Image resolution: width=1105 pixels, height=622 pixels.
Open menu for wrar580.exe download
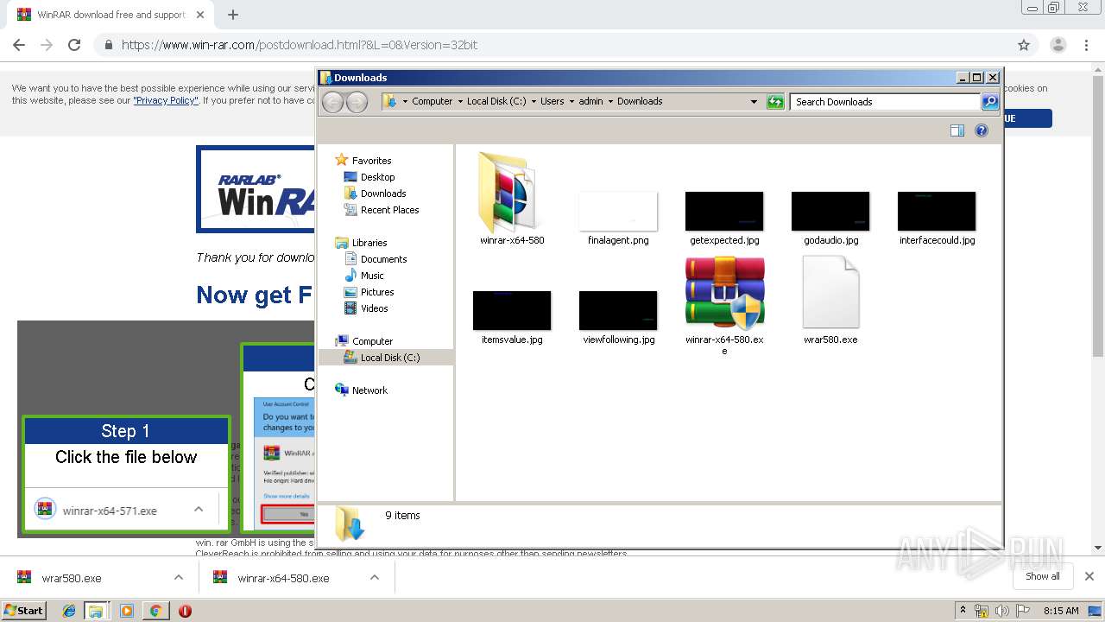click(x=179, y=578)
